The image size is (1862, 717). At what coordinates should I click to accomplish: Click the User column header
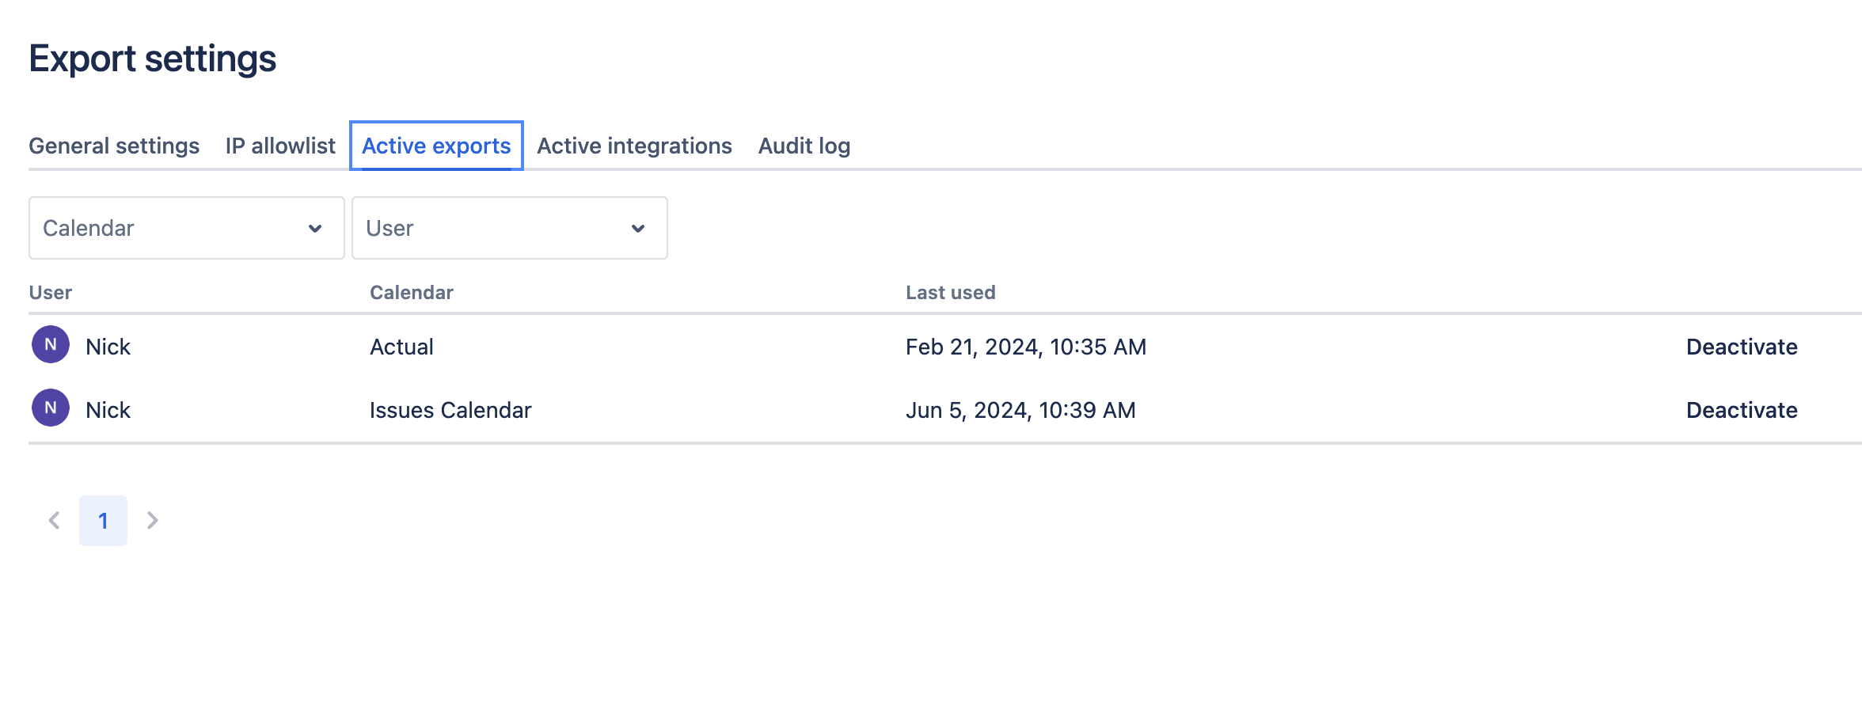pyautogui.click(x=51, y=293)
